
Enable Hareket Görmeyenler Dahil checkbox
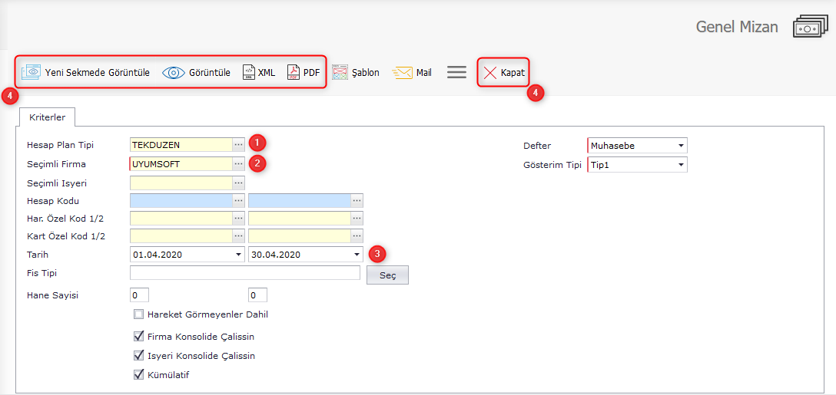point(138,314)
